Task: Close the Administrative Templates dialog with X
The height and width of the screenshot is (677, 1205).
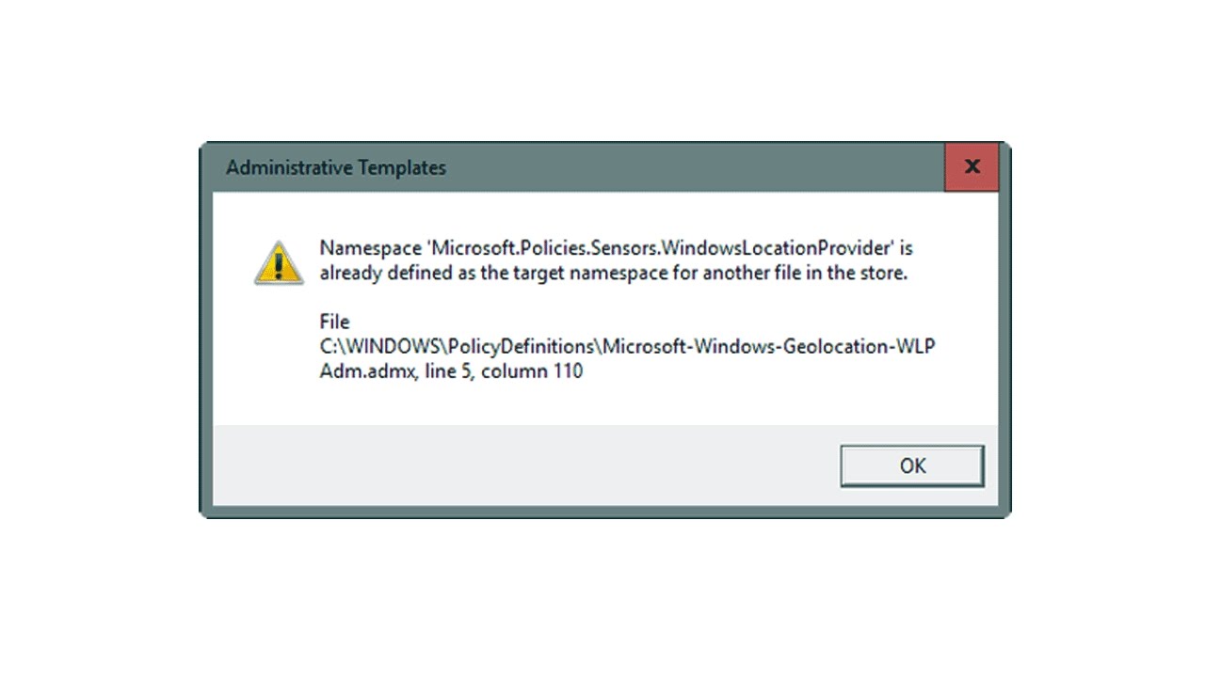Action: click(972, 167)
